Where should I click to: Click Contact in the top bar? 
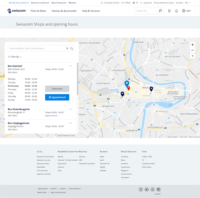coord(179,3)
